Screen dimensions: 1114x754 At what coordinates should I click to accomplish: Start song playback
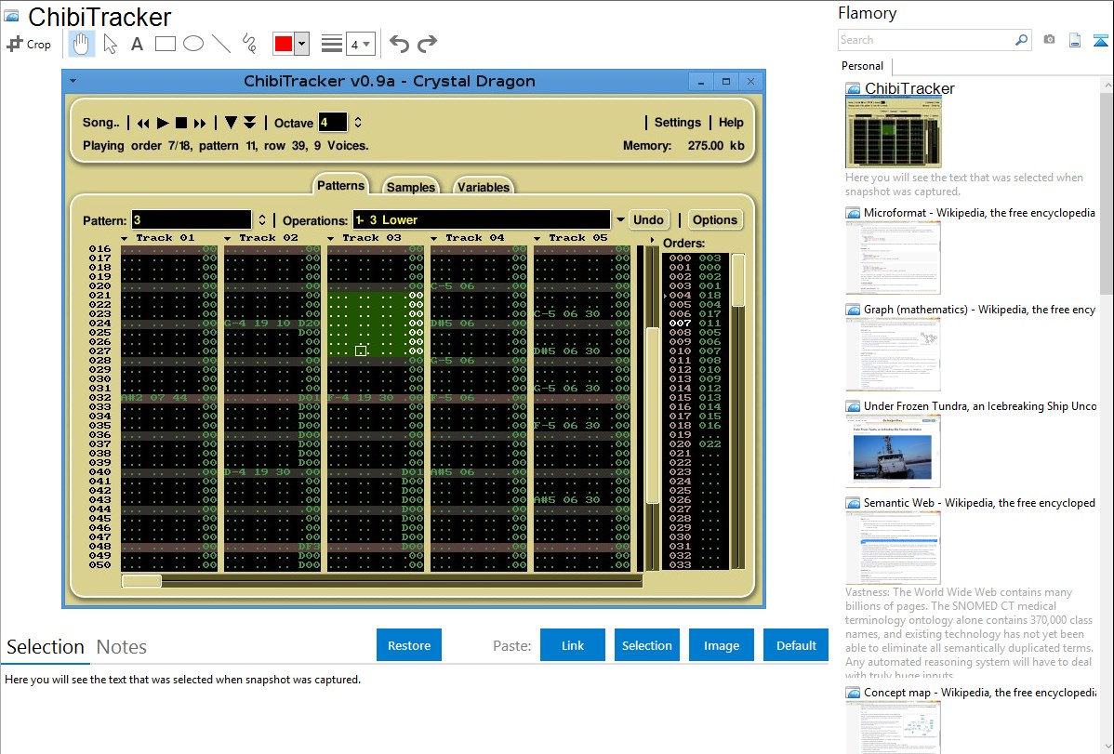click(163, 123)
